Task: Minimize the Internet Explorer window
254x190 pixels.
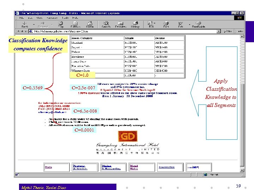Action: click(233, 13)
